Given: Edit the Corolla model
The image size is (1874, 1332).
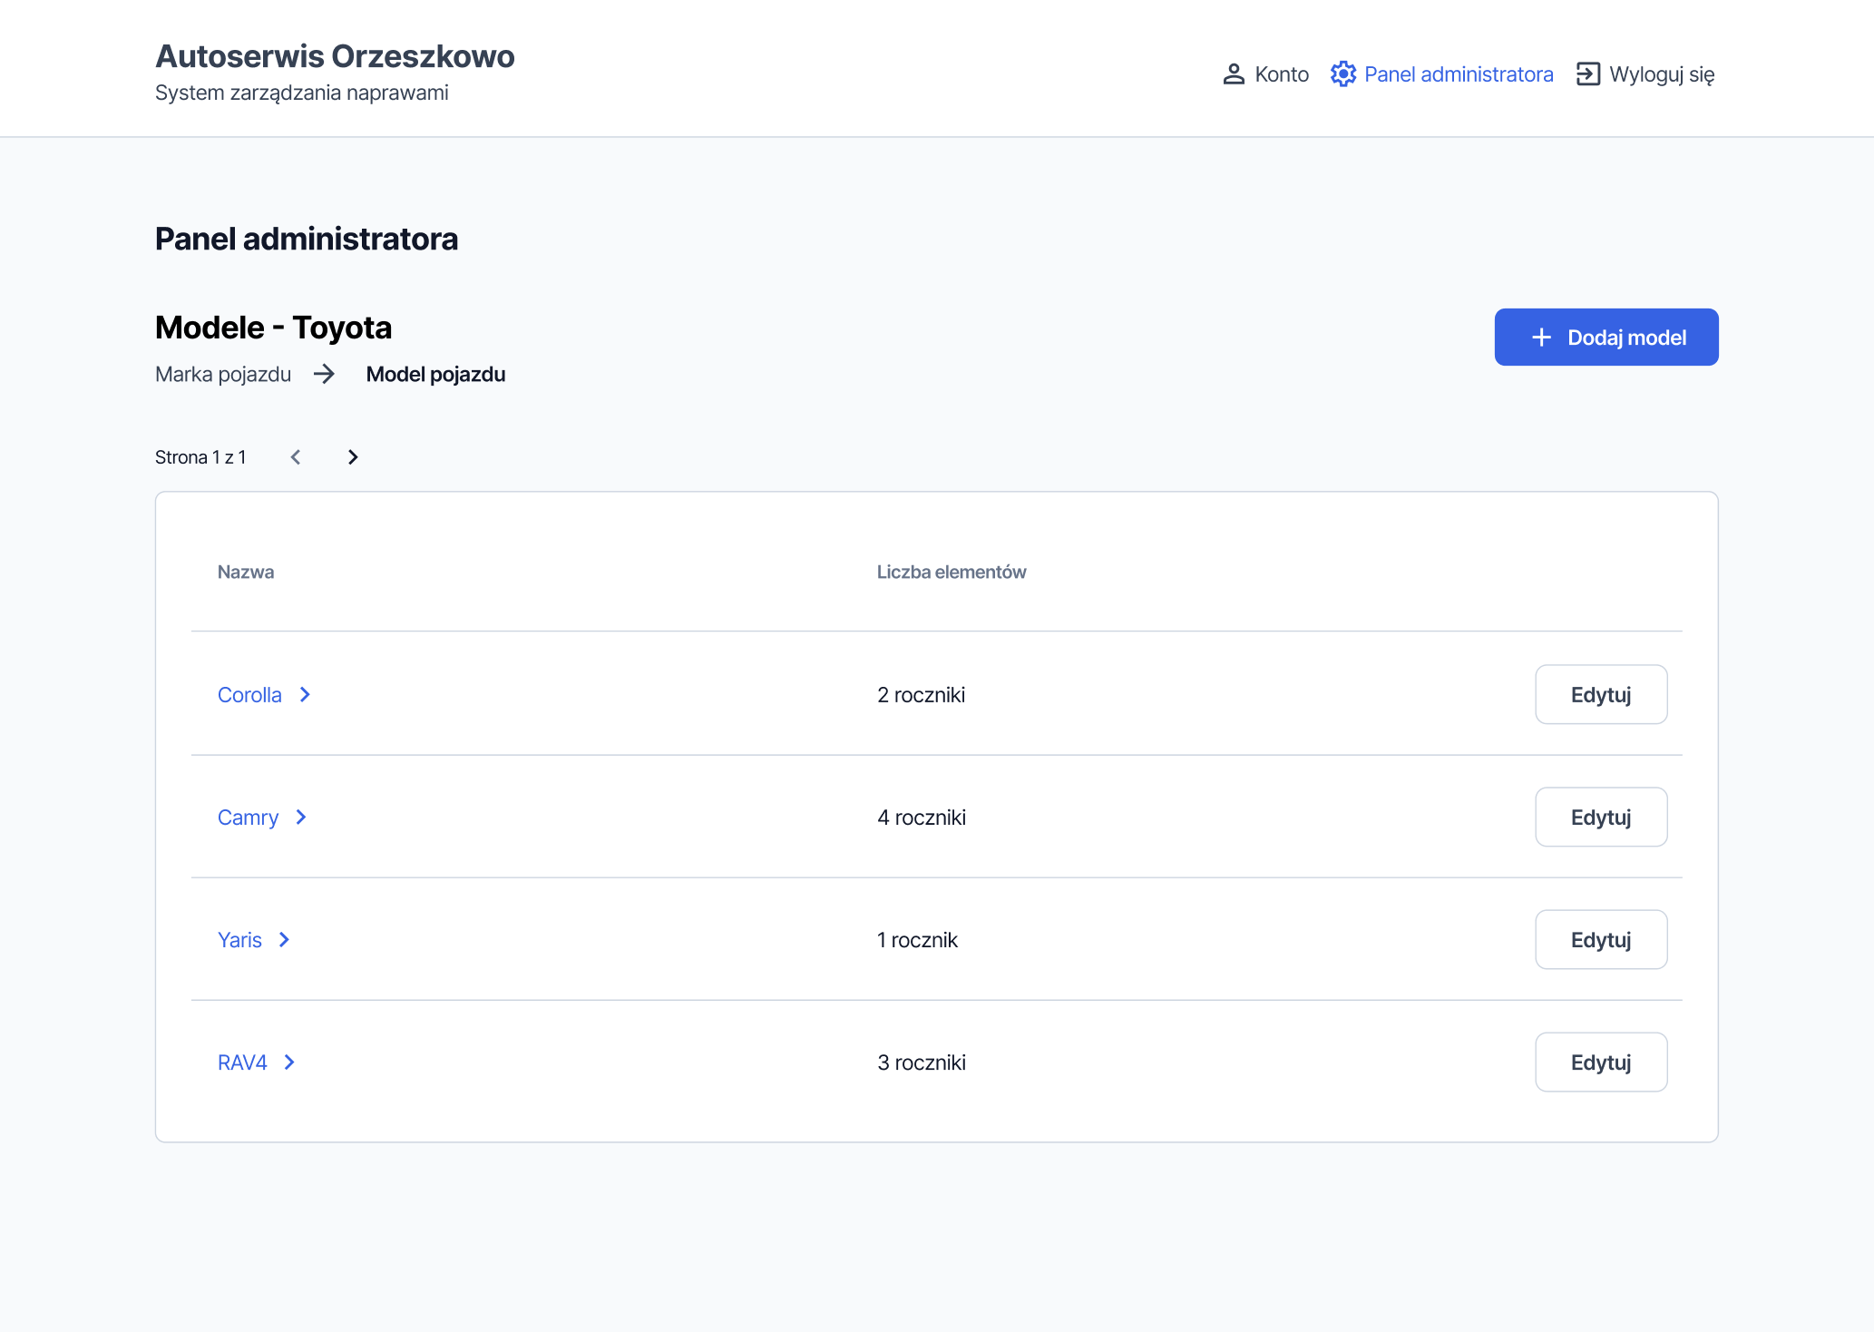Looking at the screenshot, I should tap(1601, 695).
